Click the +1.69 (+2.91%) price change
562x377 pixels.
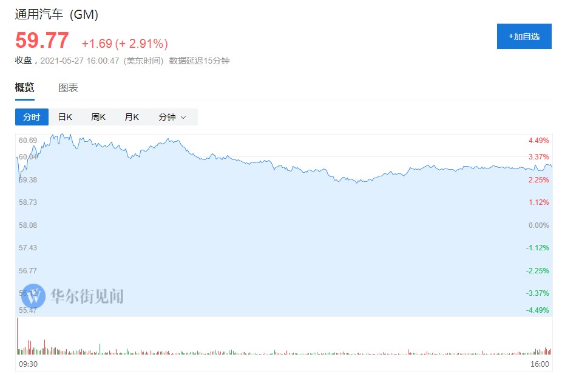click(x=124, y=44)
